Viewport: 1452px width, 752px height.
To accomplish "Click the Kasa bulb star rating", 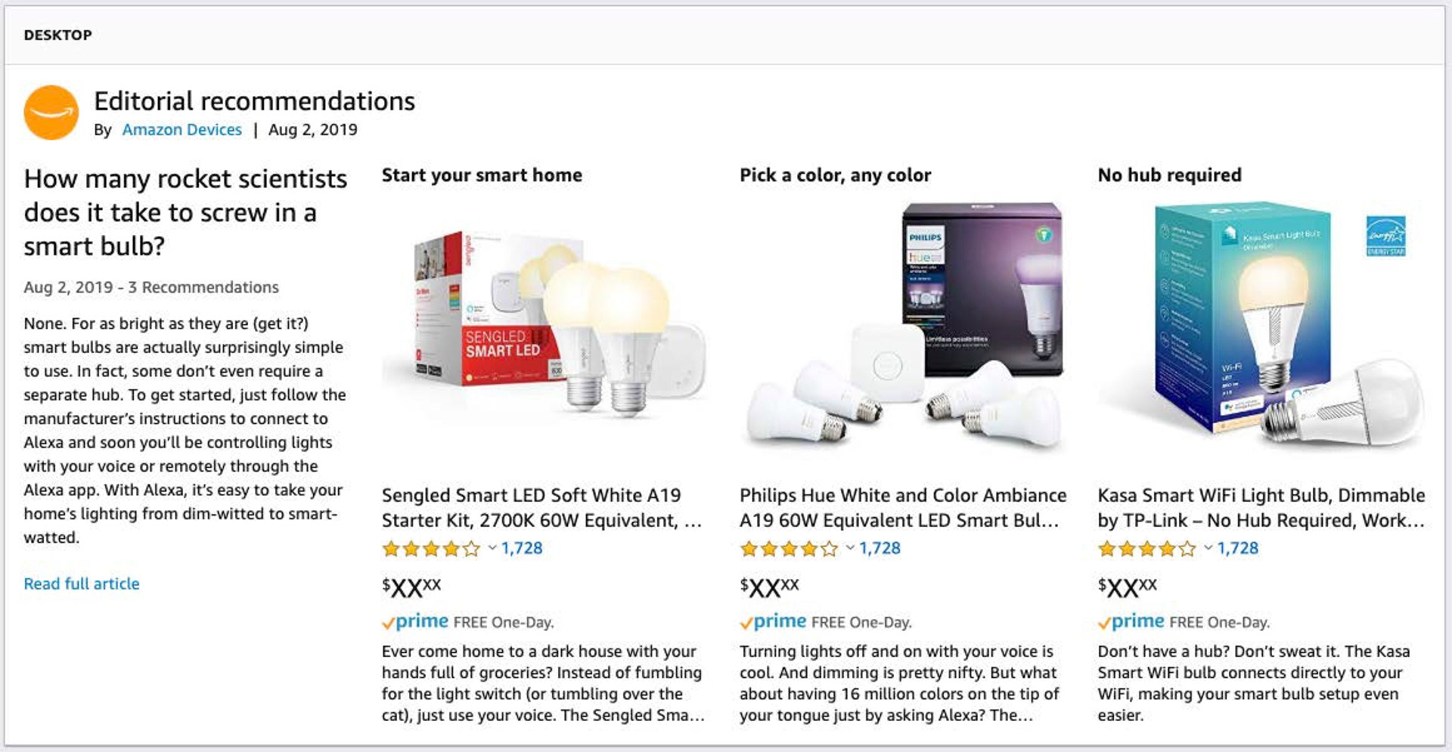I will pyautogui.click(x=1146, y=549).
